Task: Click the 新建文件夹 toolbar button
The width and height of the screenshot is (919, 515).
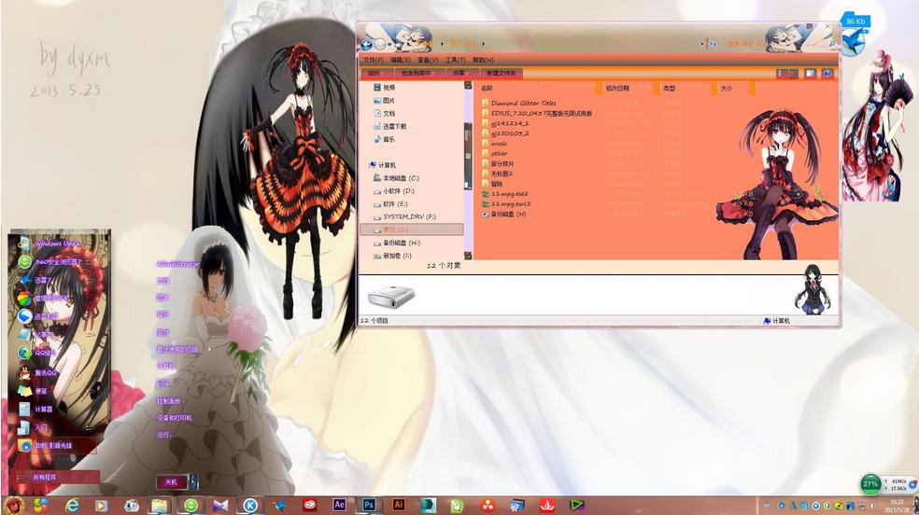Action: click(502, 73)
